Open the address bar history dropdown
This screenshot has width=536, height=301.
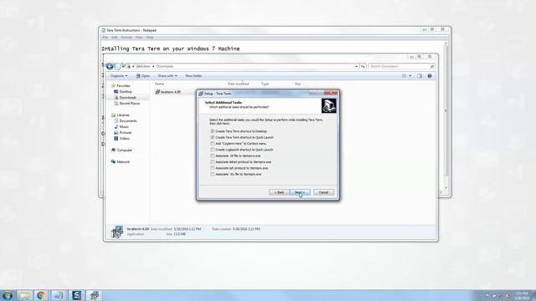[x=357, y=66]
